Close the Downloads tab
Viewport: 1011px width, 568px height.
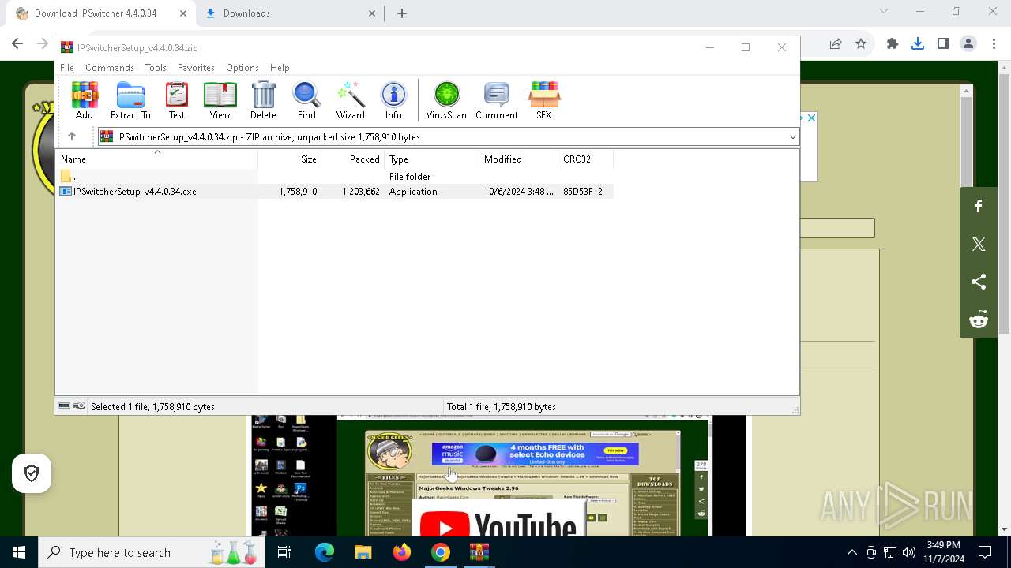(x=372, y=13)
